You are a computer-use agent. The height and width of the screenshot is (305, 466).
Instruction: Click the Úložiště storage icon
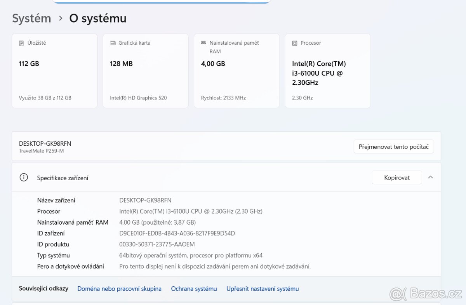(22, 43)
